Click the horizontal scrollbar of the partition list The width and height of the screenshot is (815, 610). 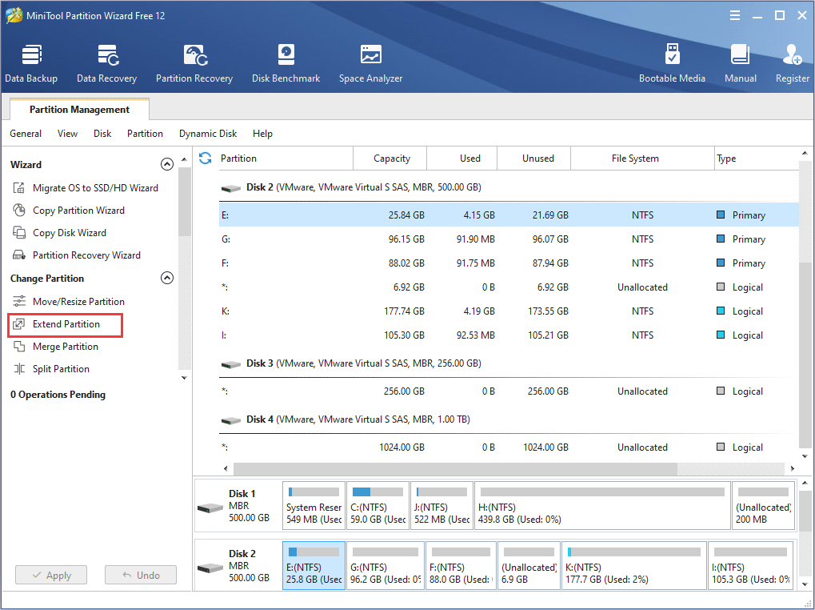point(455,468)
